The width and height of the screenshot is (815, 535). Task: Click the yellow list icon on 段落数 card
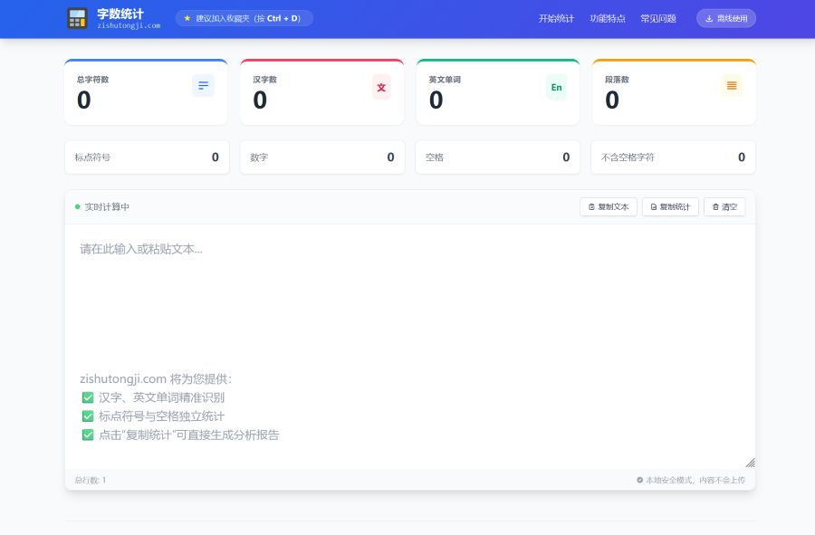point(732,85)
